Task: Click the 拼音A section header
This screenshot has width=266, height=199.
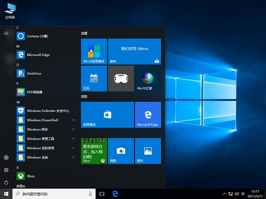Action: point(21,186)
